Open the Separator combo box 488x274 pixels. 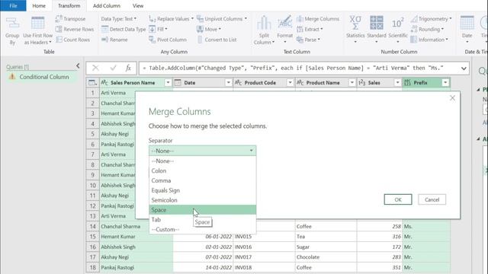pyautogui.click(x=202, y=151)
